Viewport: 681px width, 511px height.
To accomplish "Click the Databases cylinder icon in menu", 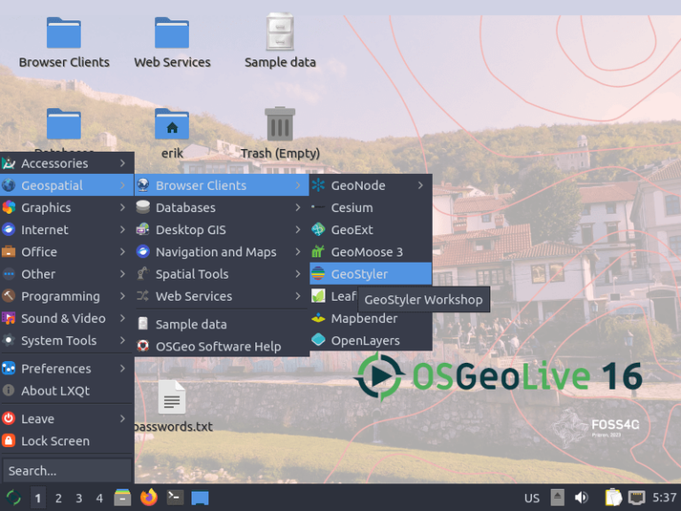I will (x=143, y=208).
